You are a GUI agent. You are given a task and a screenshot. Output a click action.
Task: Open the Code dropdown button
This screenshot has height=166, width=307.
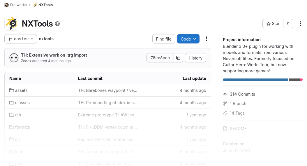[x=188, y=39]
